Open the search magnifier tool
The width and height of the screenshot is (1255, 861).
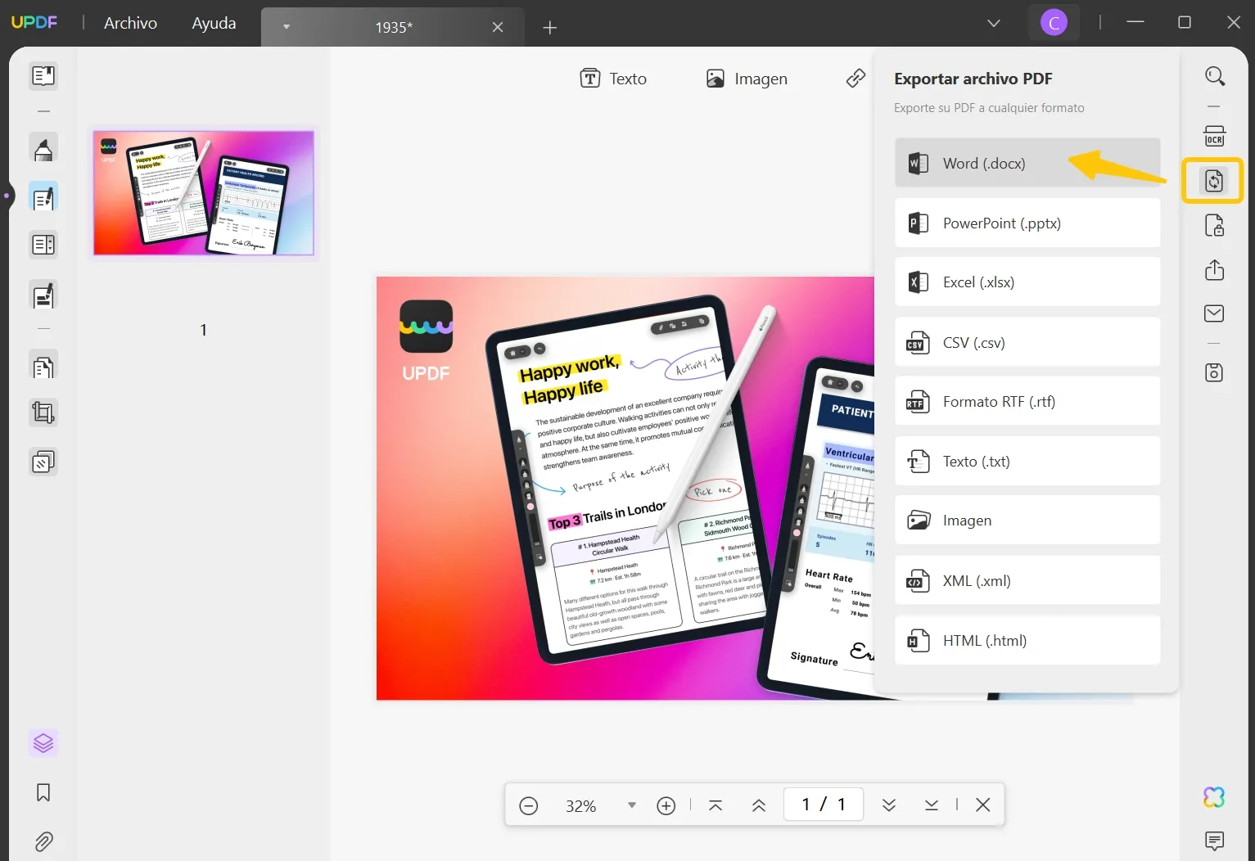pos(1214,76)
